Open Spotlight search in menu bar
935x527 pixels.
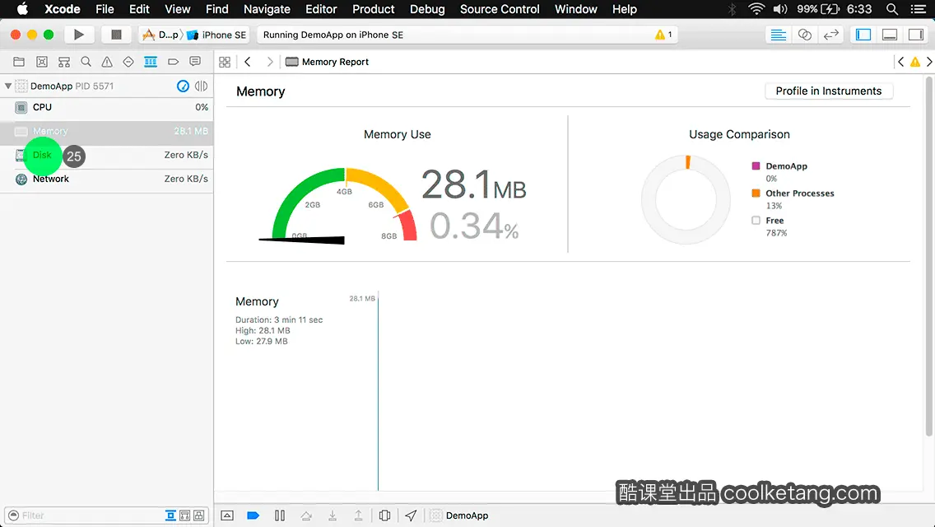pos(892,9)
